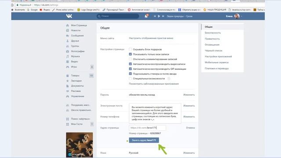Open the profile avatar in header
Screen dimensions: 281x158
coord(237,16)
